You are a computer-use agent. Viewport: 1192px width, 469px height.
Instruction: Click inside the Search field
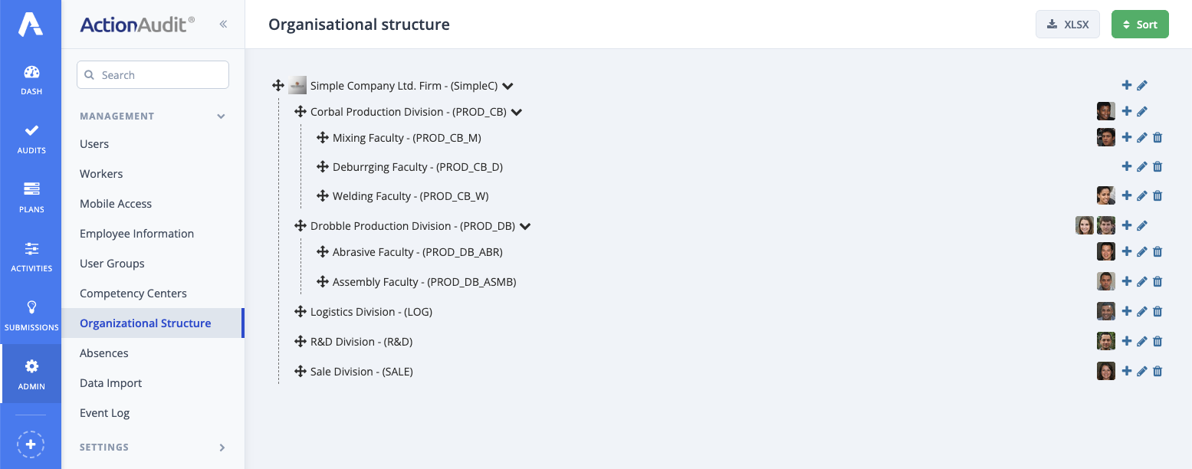point(153,74)
